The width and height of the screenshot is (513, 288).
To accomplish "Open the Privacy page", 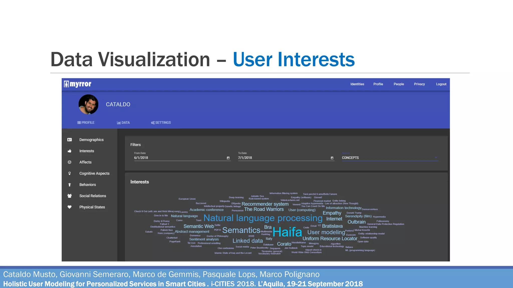I will 419,84.
